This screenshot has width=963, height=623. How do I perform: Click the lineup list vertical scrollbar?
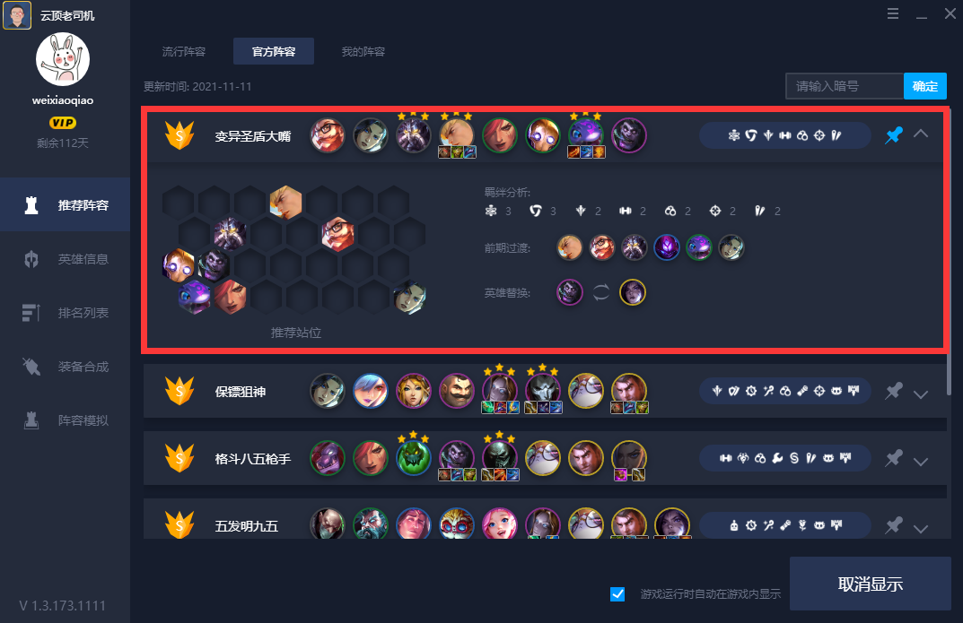click(949, 251)
